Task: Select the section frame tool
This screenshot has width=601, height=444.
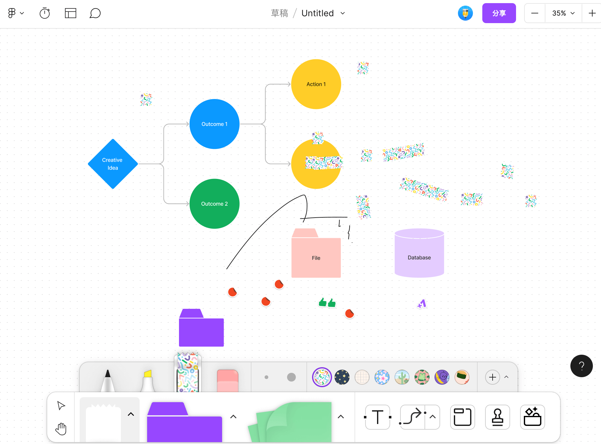Action: (x=462, y=417)
